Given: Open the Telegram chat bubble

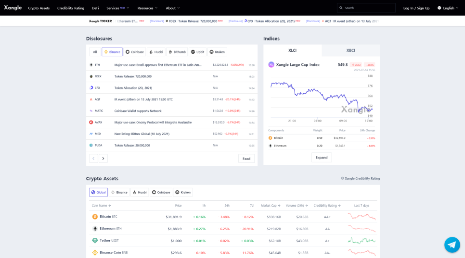Looking at the screenshot, I should [x=452, y=245].
